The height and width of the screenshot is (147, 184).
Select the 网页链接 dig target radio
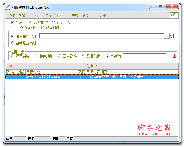[x=13, y=56]
